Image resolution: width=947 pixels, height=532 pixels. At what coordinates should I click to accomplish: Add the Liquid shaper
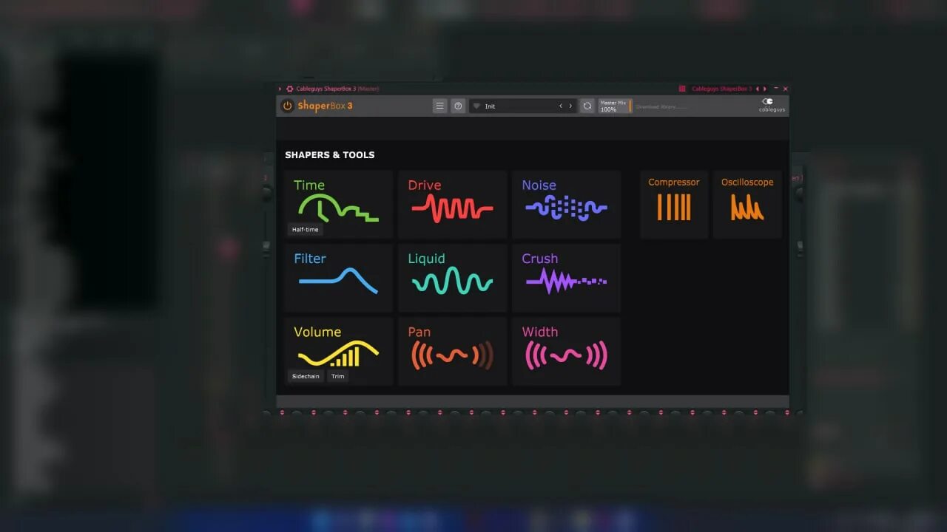click(452, 278)
